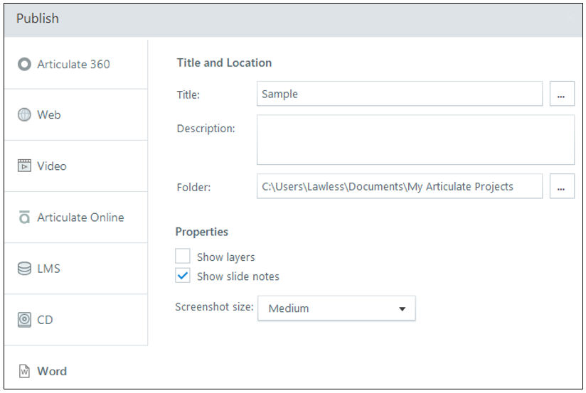Click into the Title field showing Sample
The width and height of the screenshot is (586, 393).
[x=400, y=94]
